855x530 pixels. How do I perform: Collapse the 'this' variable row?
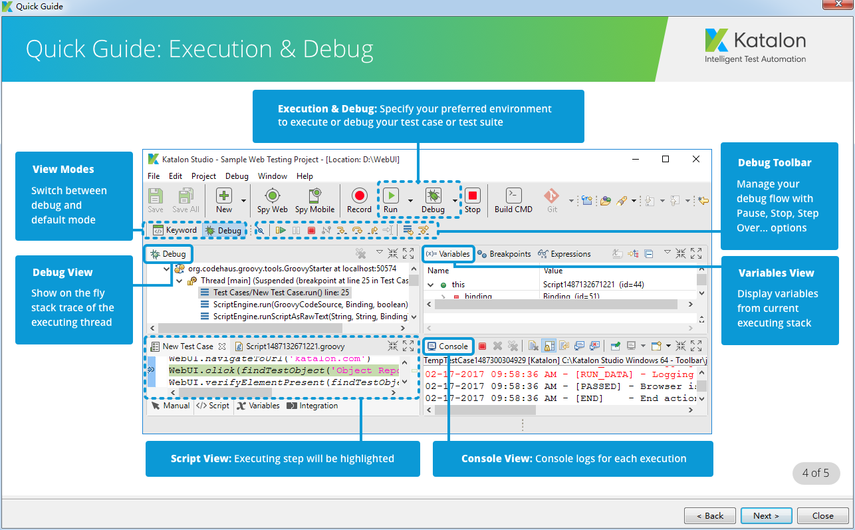(431, 285)
